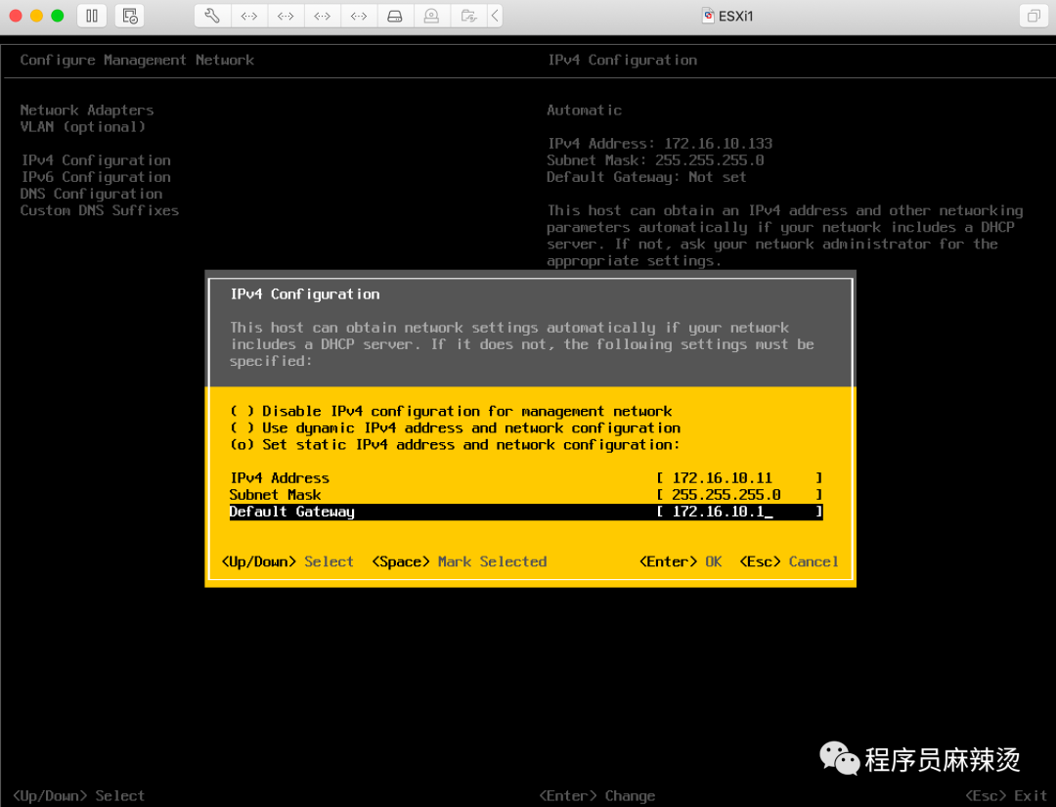The width and height of the screenshot is (1056, 807).
Task: Click the Default Gateway: Not set text
Action: [x=646, y=177]
